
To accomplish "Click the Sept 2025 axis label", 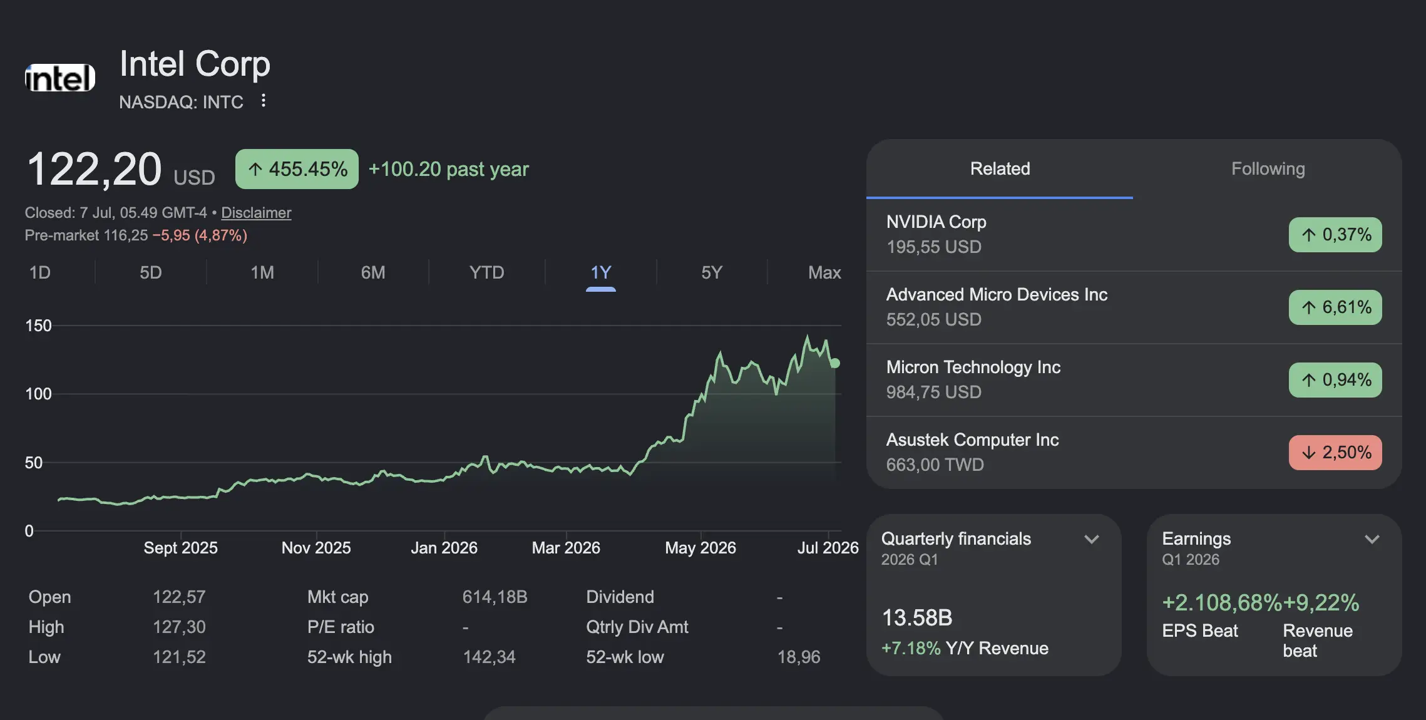I will click(x=180, y=548).
